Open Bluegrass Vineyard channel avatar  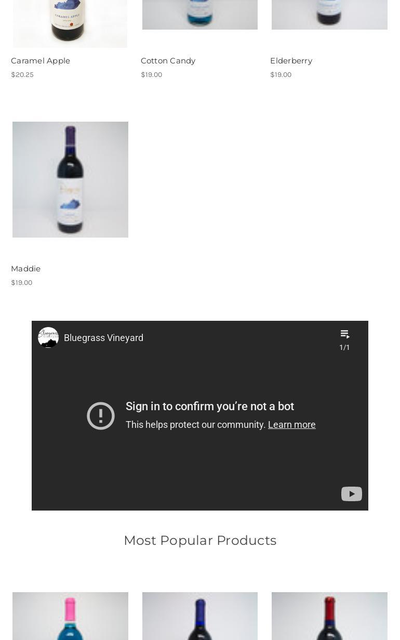pyautogui.click(x=48, y=337)
